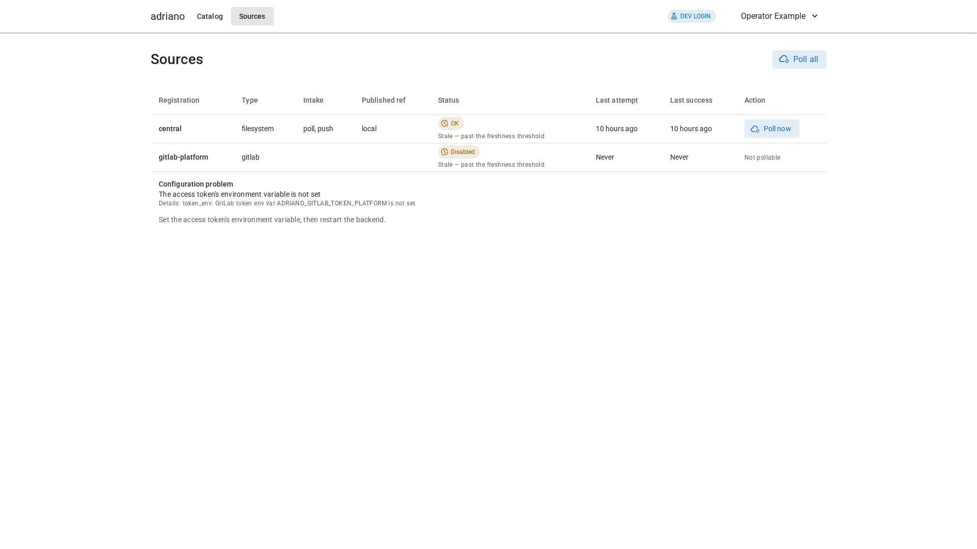Click the access token not set message

(x=240, y=194)
